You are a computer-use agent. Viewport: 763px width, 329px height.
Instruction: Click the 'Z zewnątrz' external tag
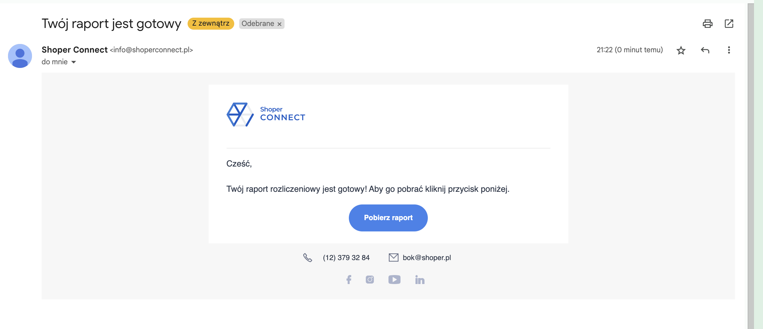[211, 24]
